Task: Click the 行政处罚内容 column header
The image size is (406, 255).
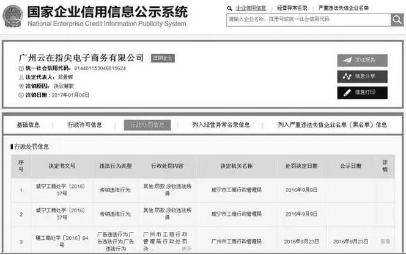Action: (168, 166)
